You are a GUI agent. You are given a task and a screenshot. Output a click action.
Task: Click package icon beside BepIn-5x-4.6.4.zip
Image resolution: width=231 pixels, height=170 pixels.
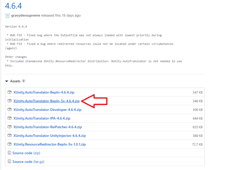click(x=10, y=101)
